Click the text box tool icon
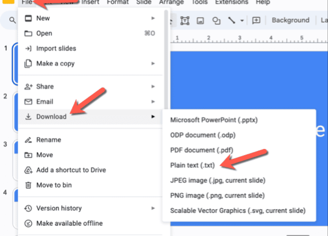 point(184,20)
